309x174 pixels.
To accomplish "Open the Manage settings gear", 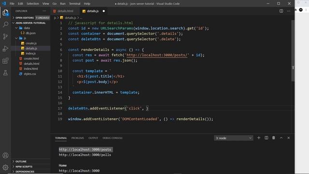I will click(5, 168).
